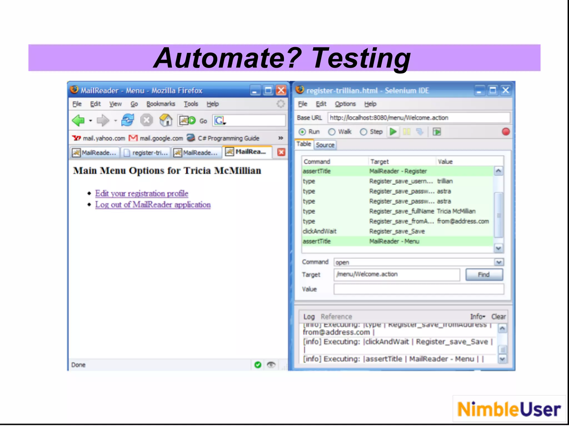Click the Firefox throbber activity icon
This screenshot has width=569, height=426.
tap(281, 104)
